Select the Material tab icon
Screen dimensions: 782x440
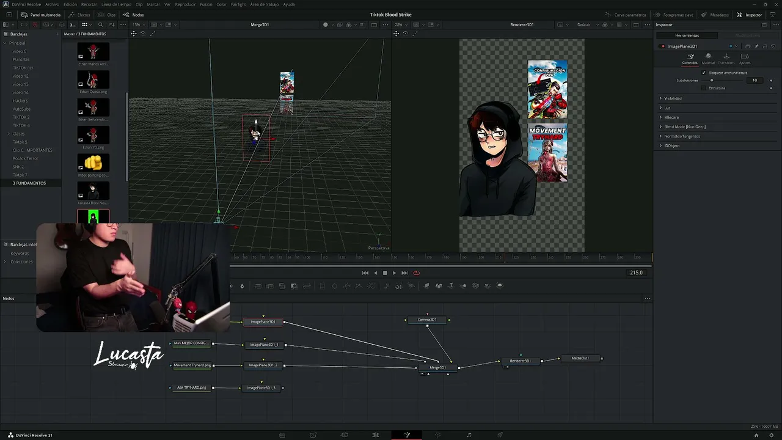708,59
